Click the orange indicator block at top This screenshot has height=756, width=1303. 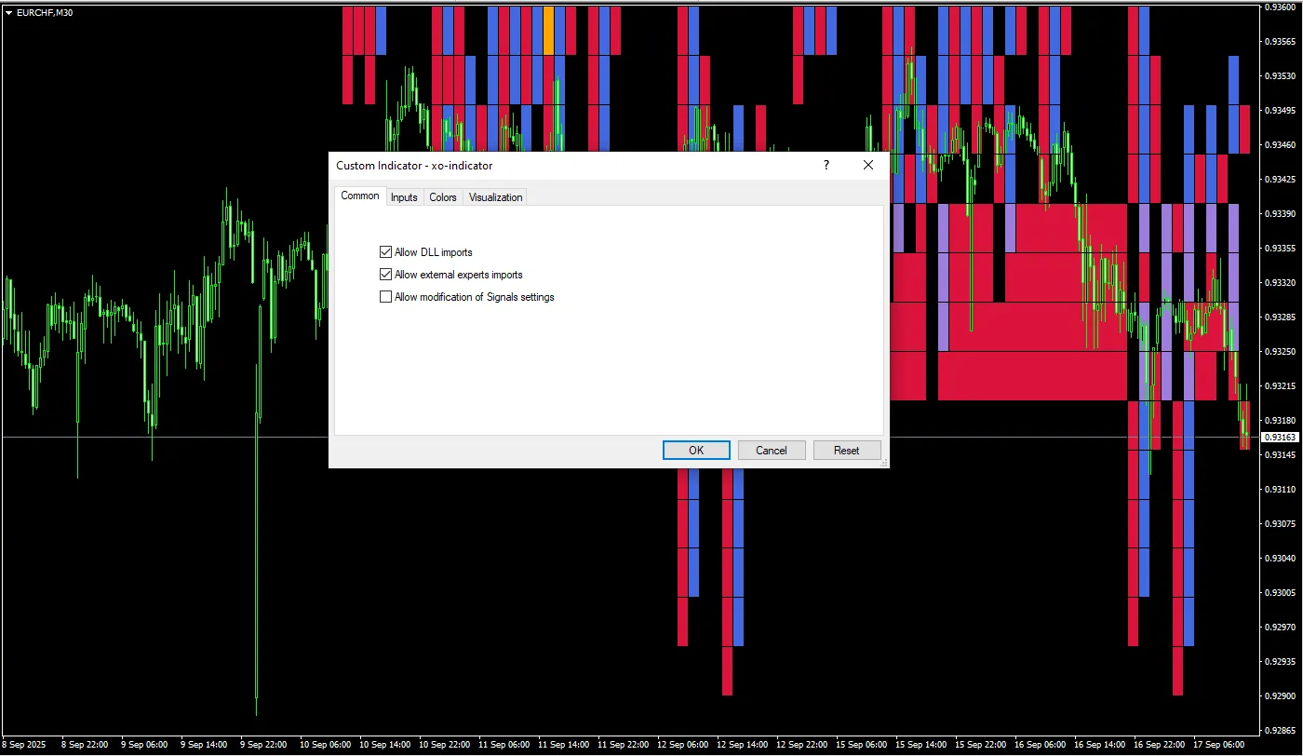click(x=548, y=29)
